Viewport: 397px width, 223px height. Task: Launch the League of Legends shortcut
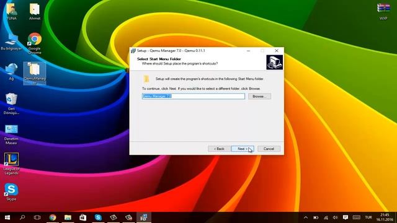11,164
